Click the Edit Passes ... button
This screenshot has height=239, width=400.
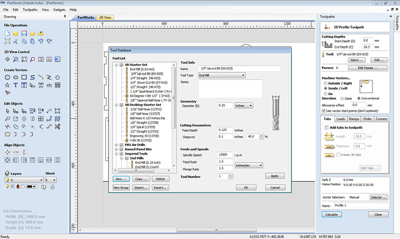368,68
